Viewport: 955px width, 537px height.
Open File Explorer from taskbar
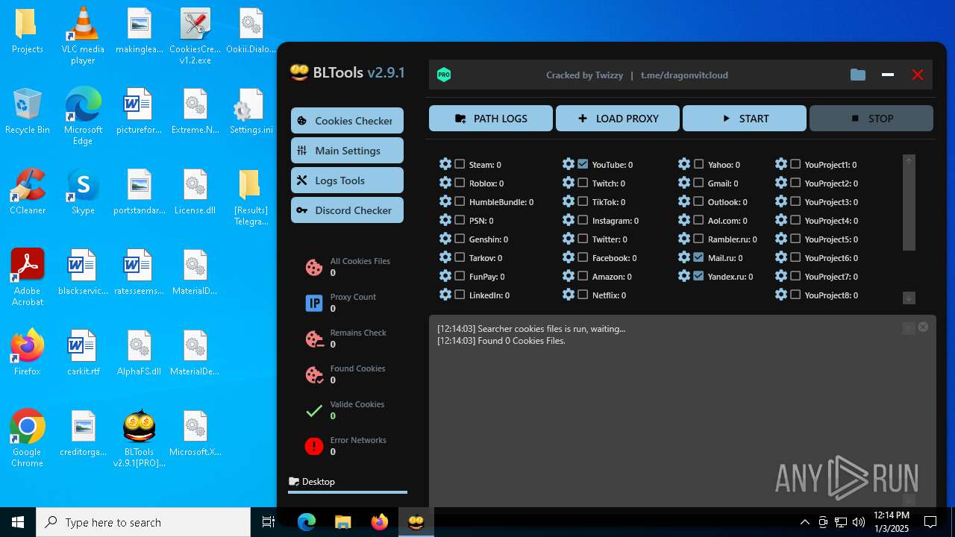click(342, 522)
